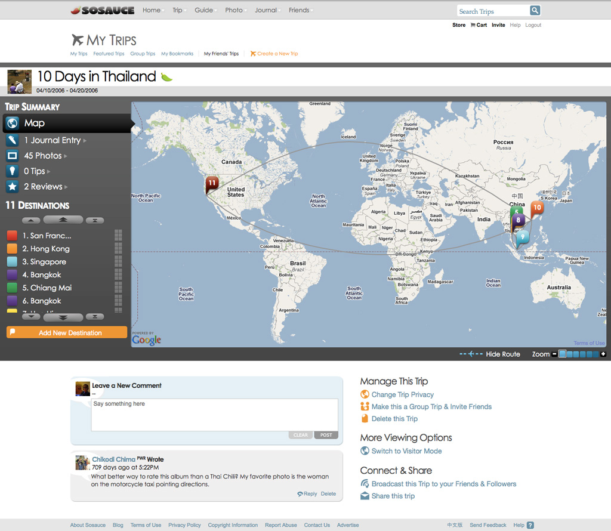Jump to bottom of destinations list
611x531 pixels.
(x=95, y=317)
